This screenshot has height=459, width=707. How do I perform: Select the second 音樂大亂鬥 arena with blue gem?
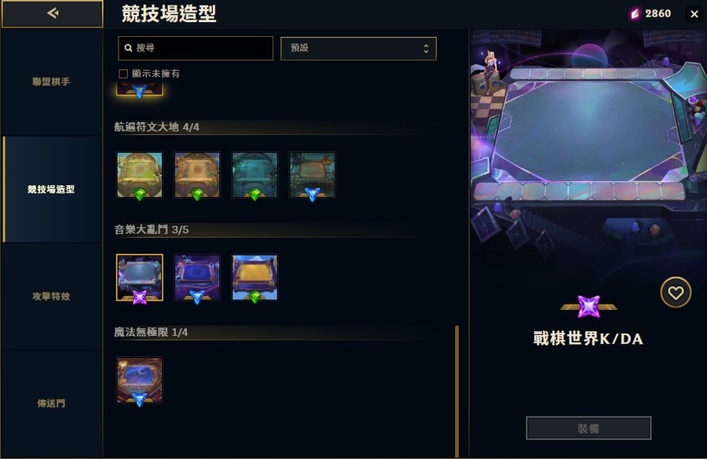[197, 278]
